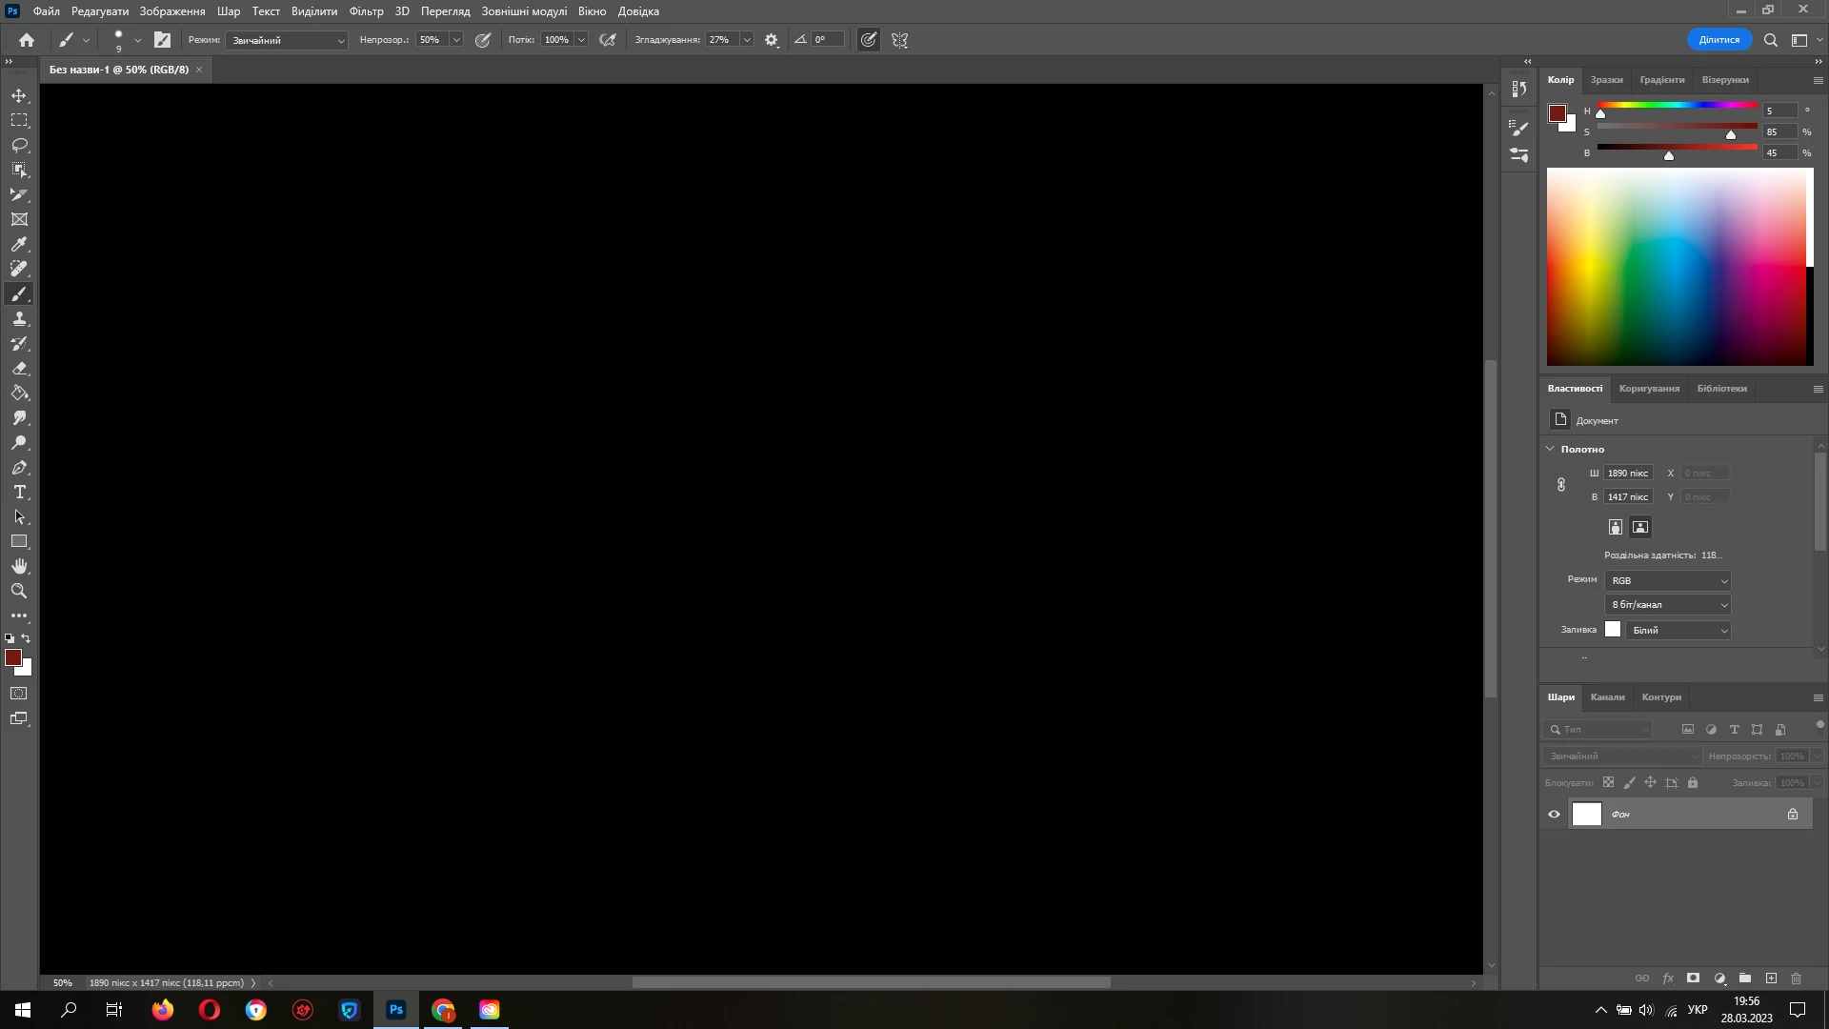
Task: Select the Zoom tool
Action: (x=19, y=592)
